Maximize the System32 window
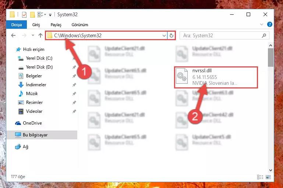Screen dimensions: 283x188 coord(248,14)
